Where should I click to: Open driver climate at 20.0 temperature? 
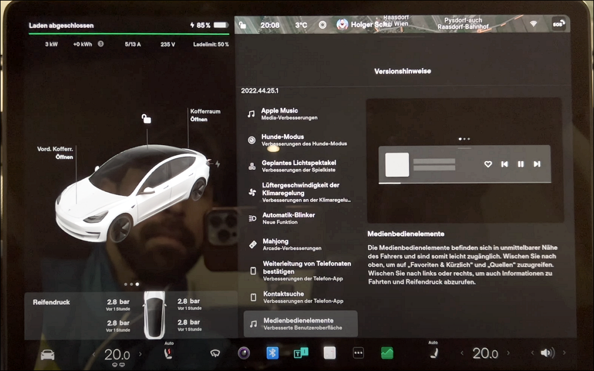pyautogui.click(x=117, y=354)
